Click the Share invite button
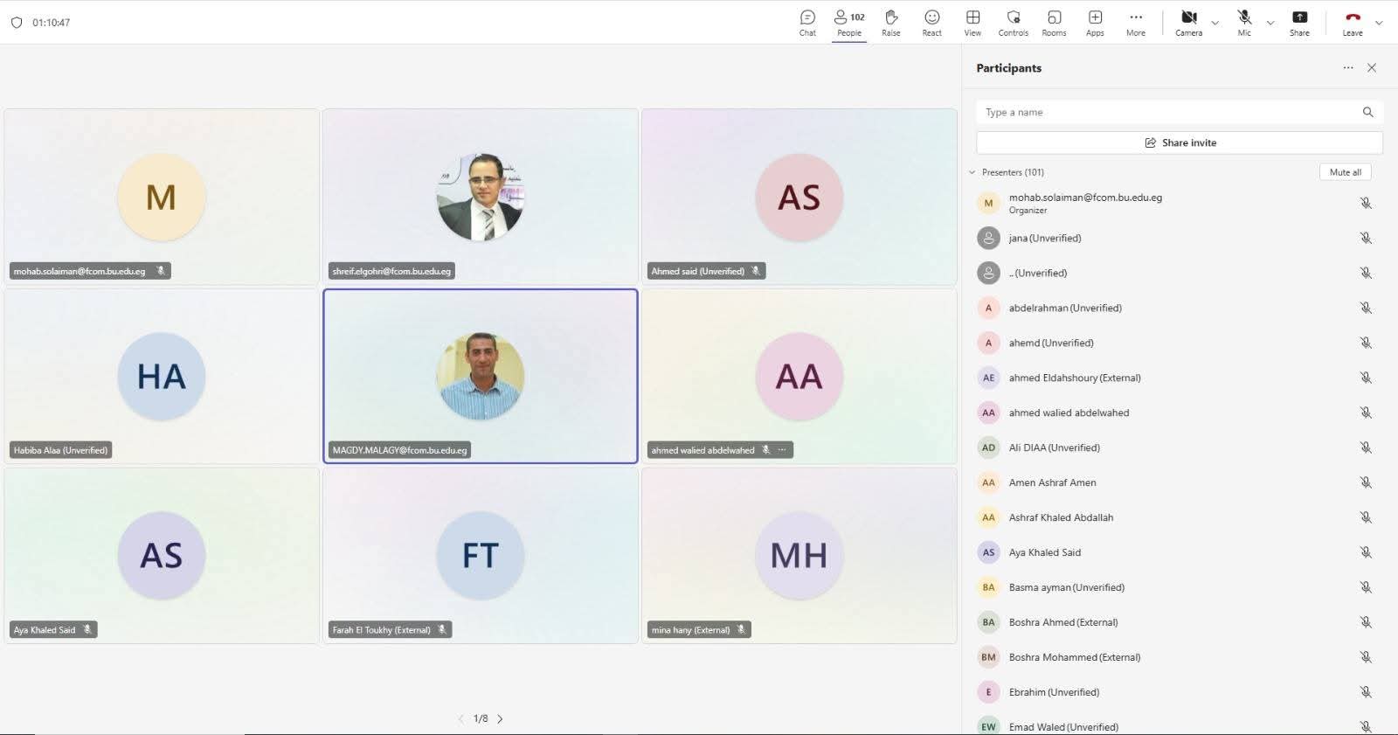This screenshot has height=735, width=1398. (1179, 142)
